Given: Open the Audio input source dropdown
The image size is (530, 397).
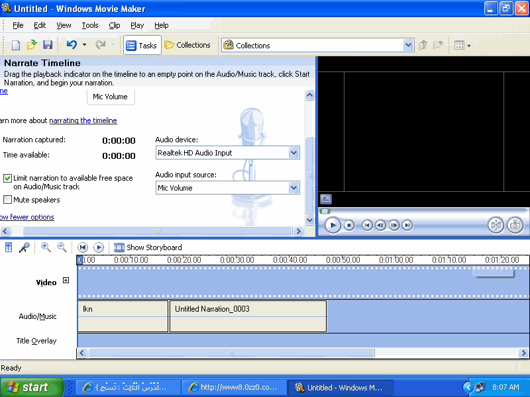Looking at the screenshot, I should coord(294,188).
